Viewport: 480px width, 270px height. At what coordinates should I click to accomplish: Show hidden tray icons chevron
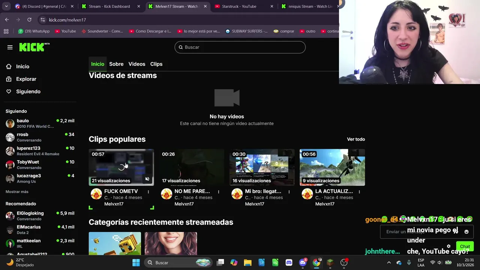coord(389,262)
